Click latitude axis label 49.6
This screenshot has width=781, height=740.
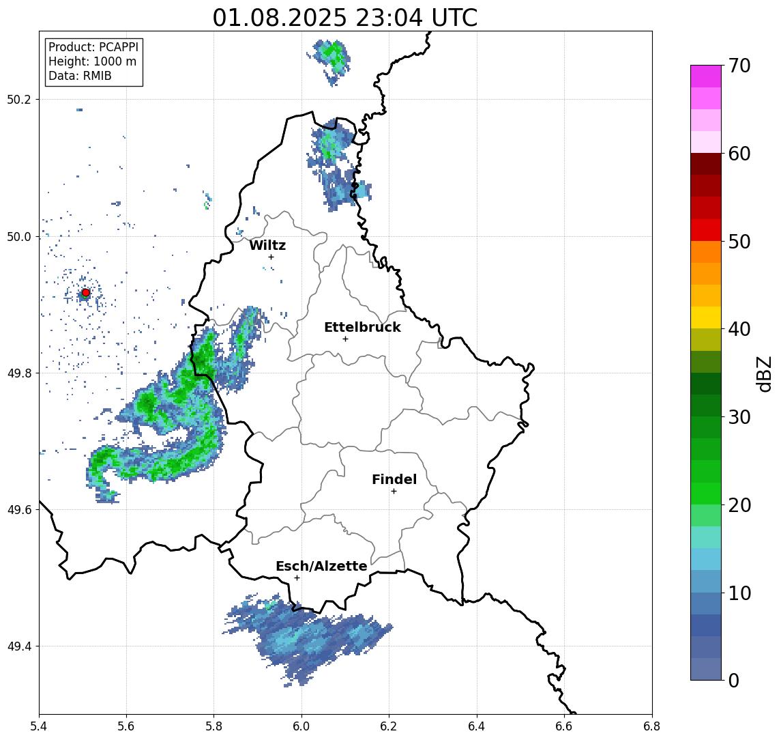click(x=19, y=510)
